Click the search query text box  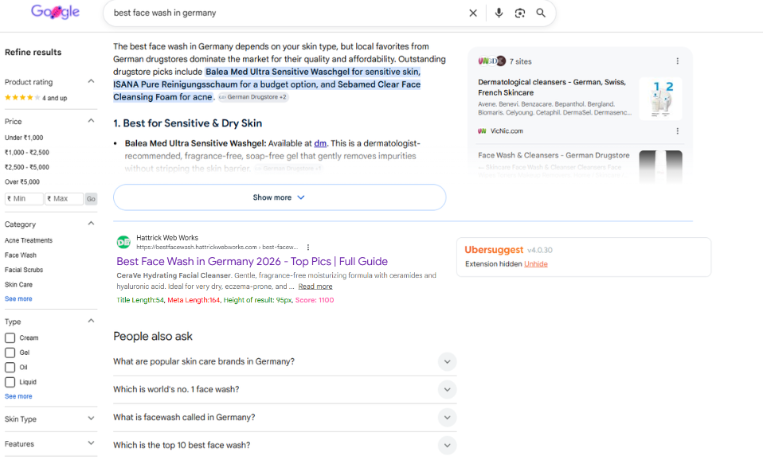click(287, 13)
